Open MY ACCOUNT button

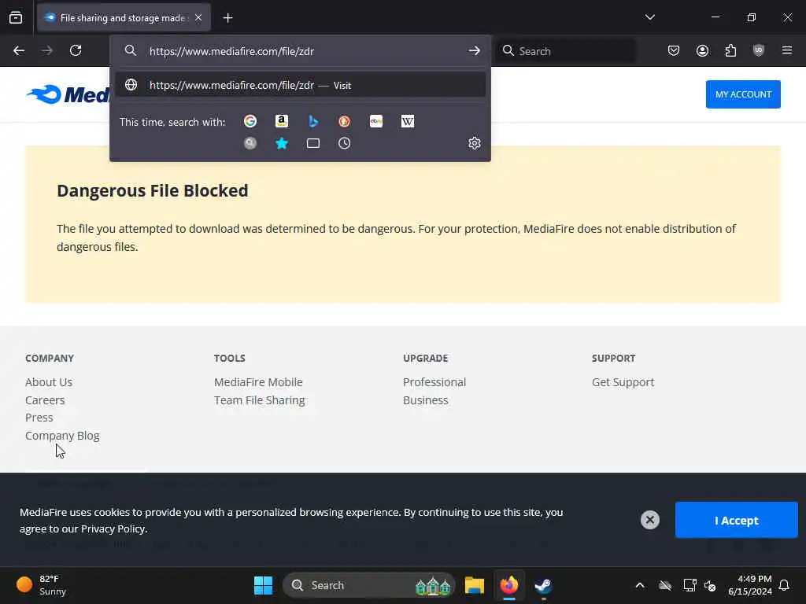click(x=743, y=94)
